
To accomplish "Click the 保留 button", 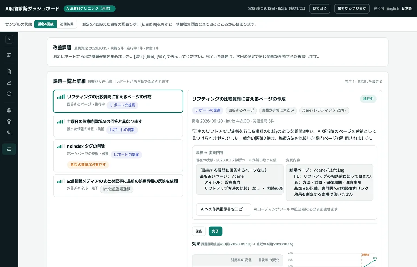I will pos(199,231).
